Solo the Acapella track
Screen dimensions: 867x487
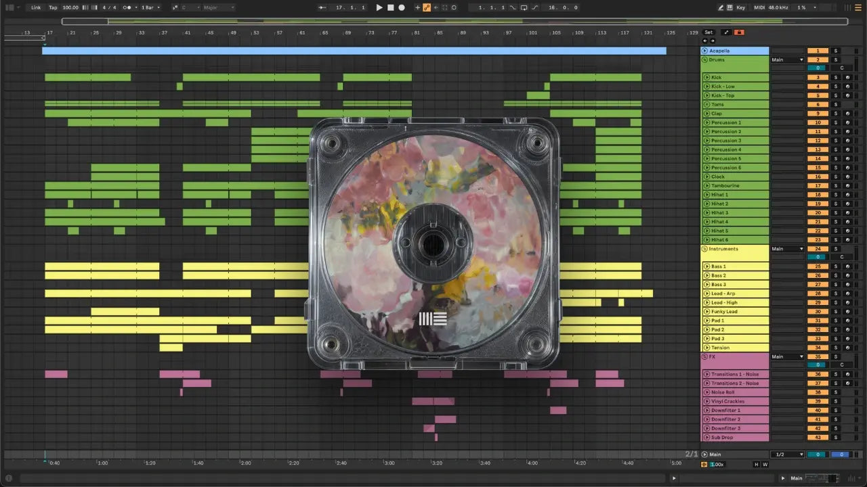835,51
